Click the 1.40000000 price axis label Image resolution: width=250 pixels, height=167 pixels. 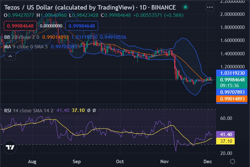[x=232, y=54]
